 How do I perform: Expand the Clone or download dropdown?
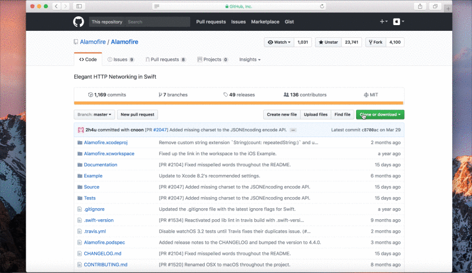click(x=380, y=114)
